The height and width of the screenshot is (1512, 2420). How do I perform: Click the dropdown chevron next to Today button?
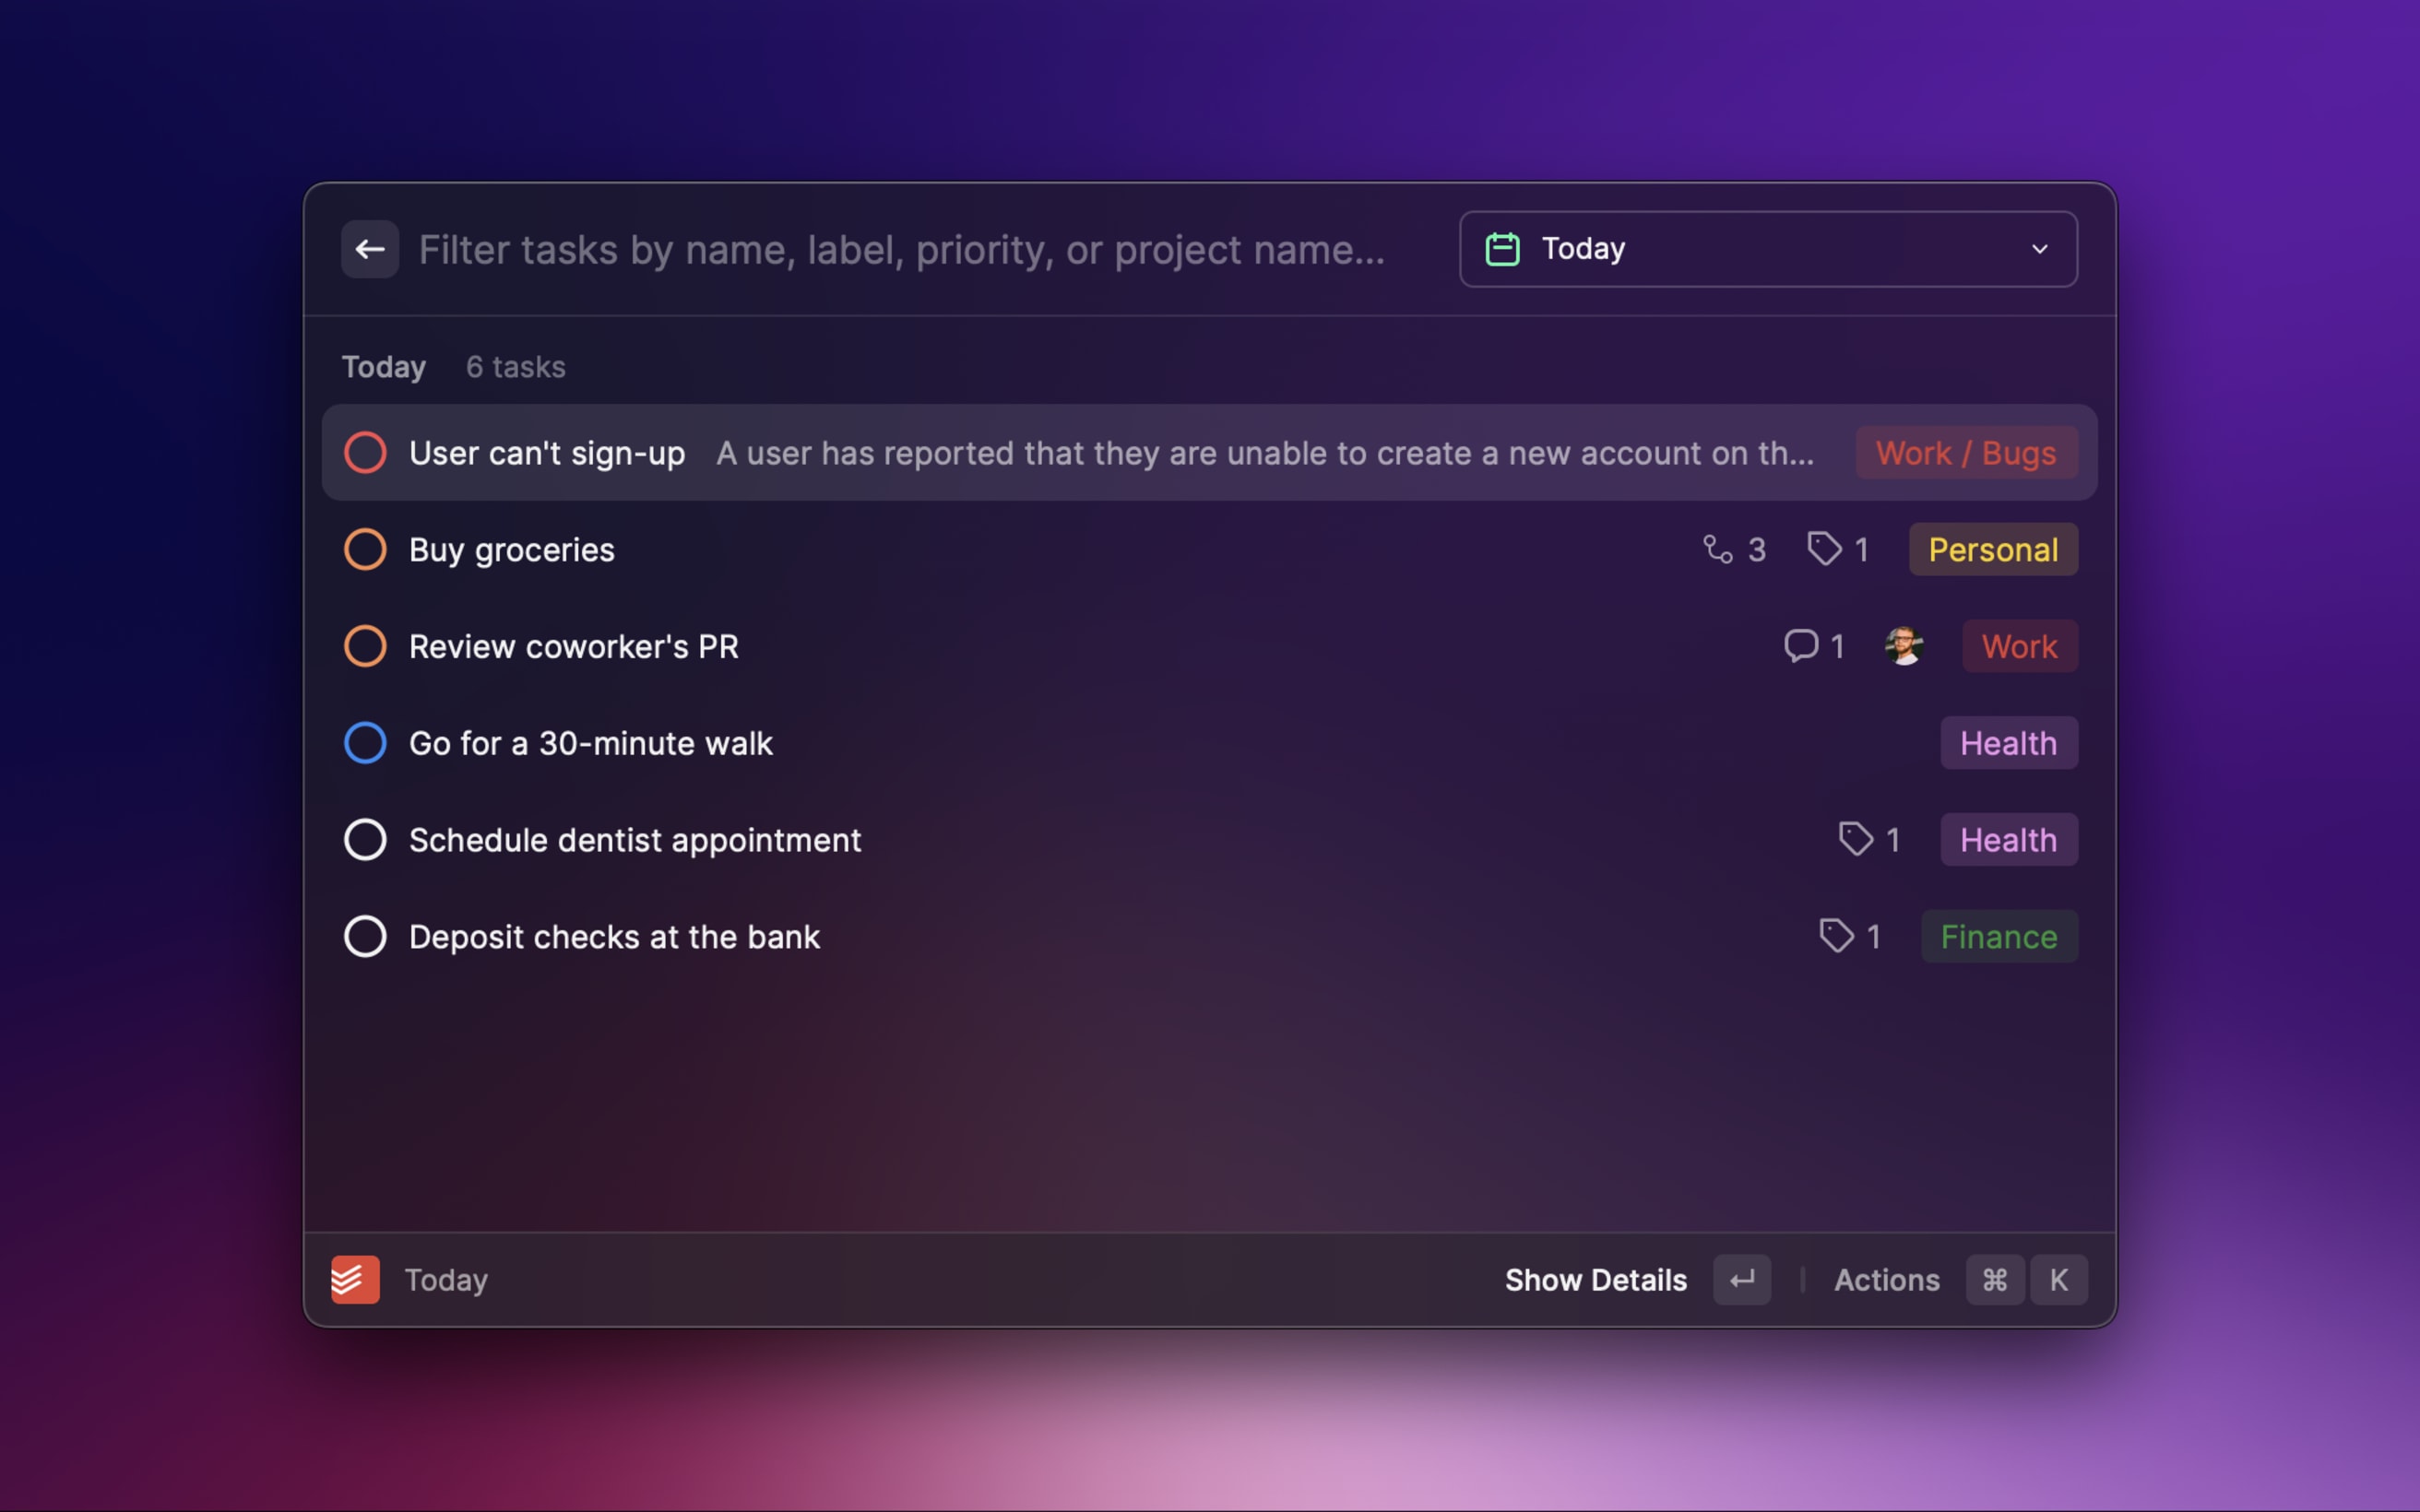(2038, 249)
